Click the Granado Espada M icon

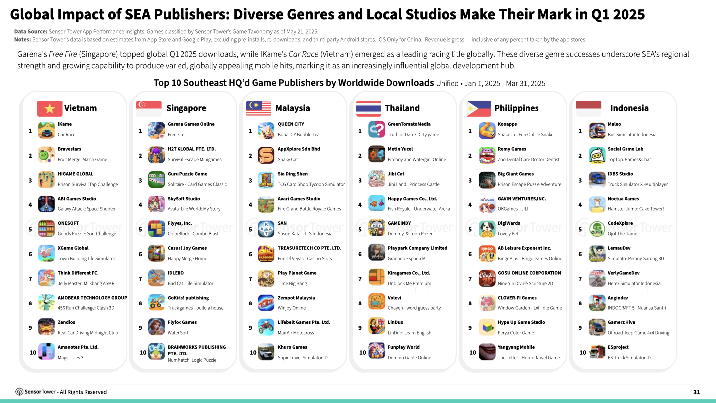(377, 253)
